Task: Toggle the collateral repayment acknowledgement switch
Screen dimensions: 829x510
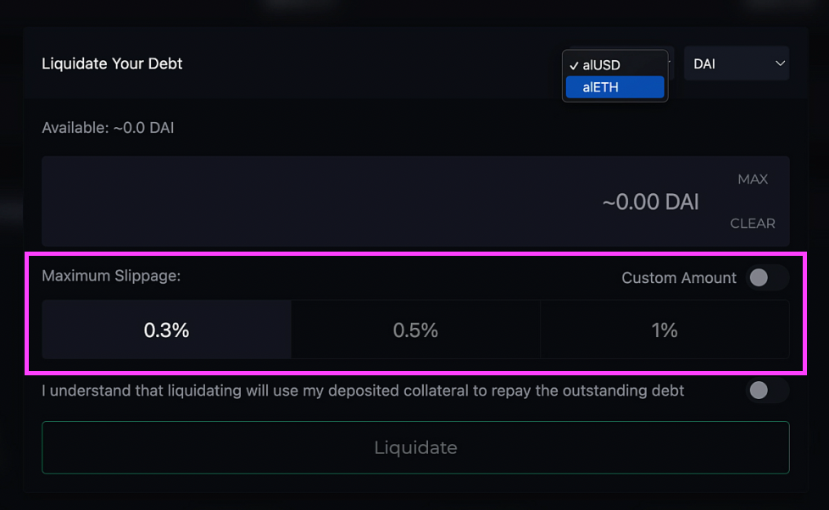Action: [x=767, y=391]
